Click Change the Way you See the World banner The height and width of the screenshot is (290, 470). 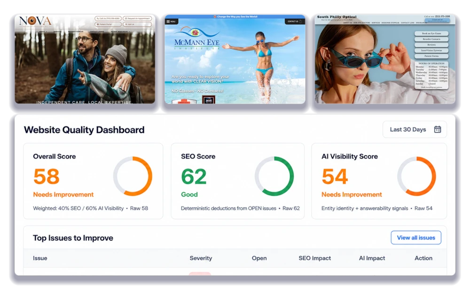(235, 17)
